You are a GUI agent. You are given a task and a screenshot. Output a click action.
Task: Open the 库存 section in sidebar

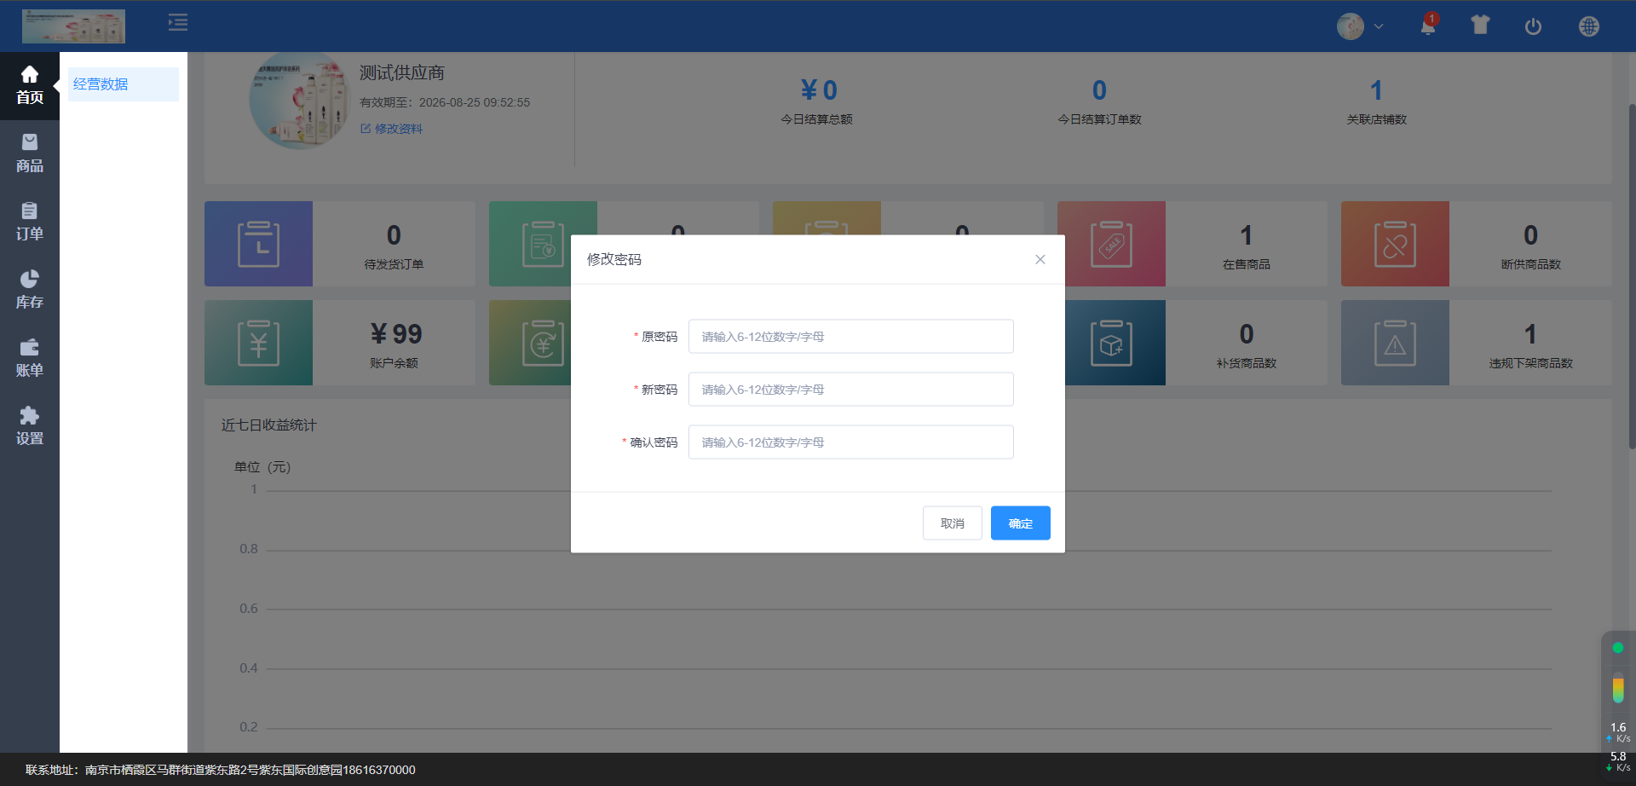(x=30, y=290)
